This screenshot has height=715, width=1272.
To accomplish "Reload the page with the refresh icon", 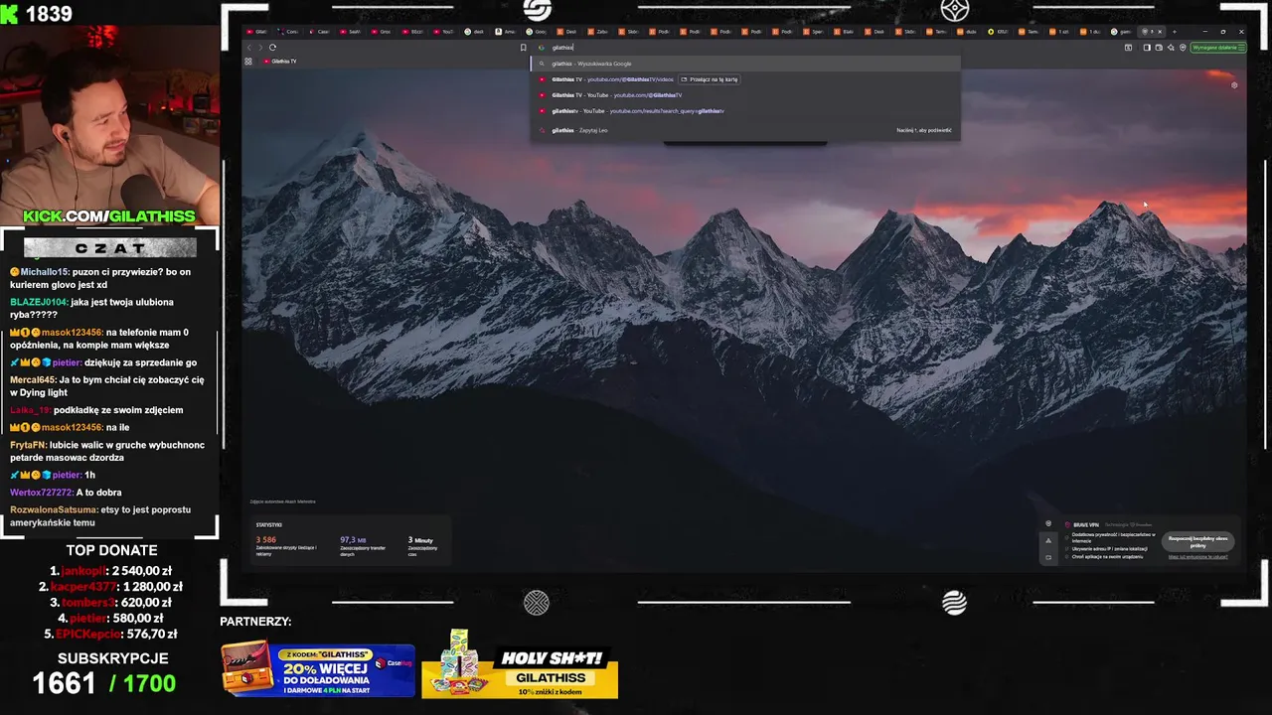I will [272, 48].
